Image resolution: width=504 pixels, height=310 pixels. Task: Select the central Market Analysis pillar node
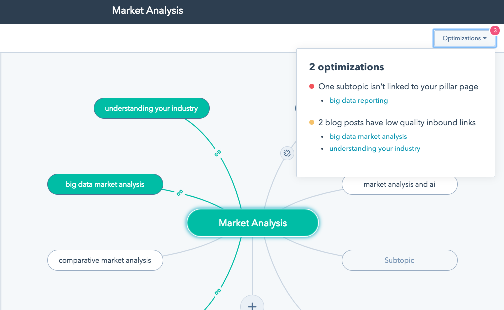[x=252, y=223]
